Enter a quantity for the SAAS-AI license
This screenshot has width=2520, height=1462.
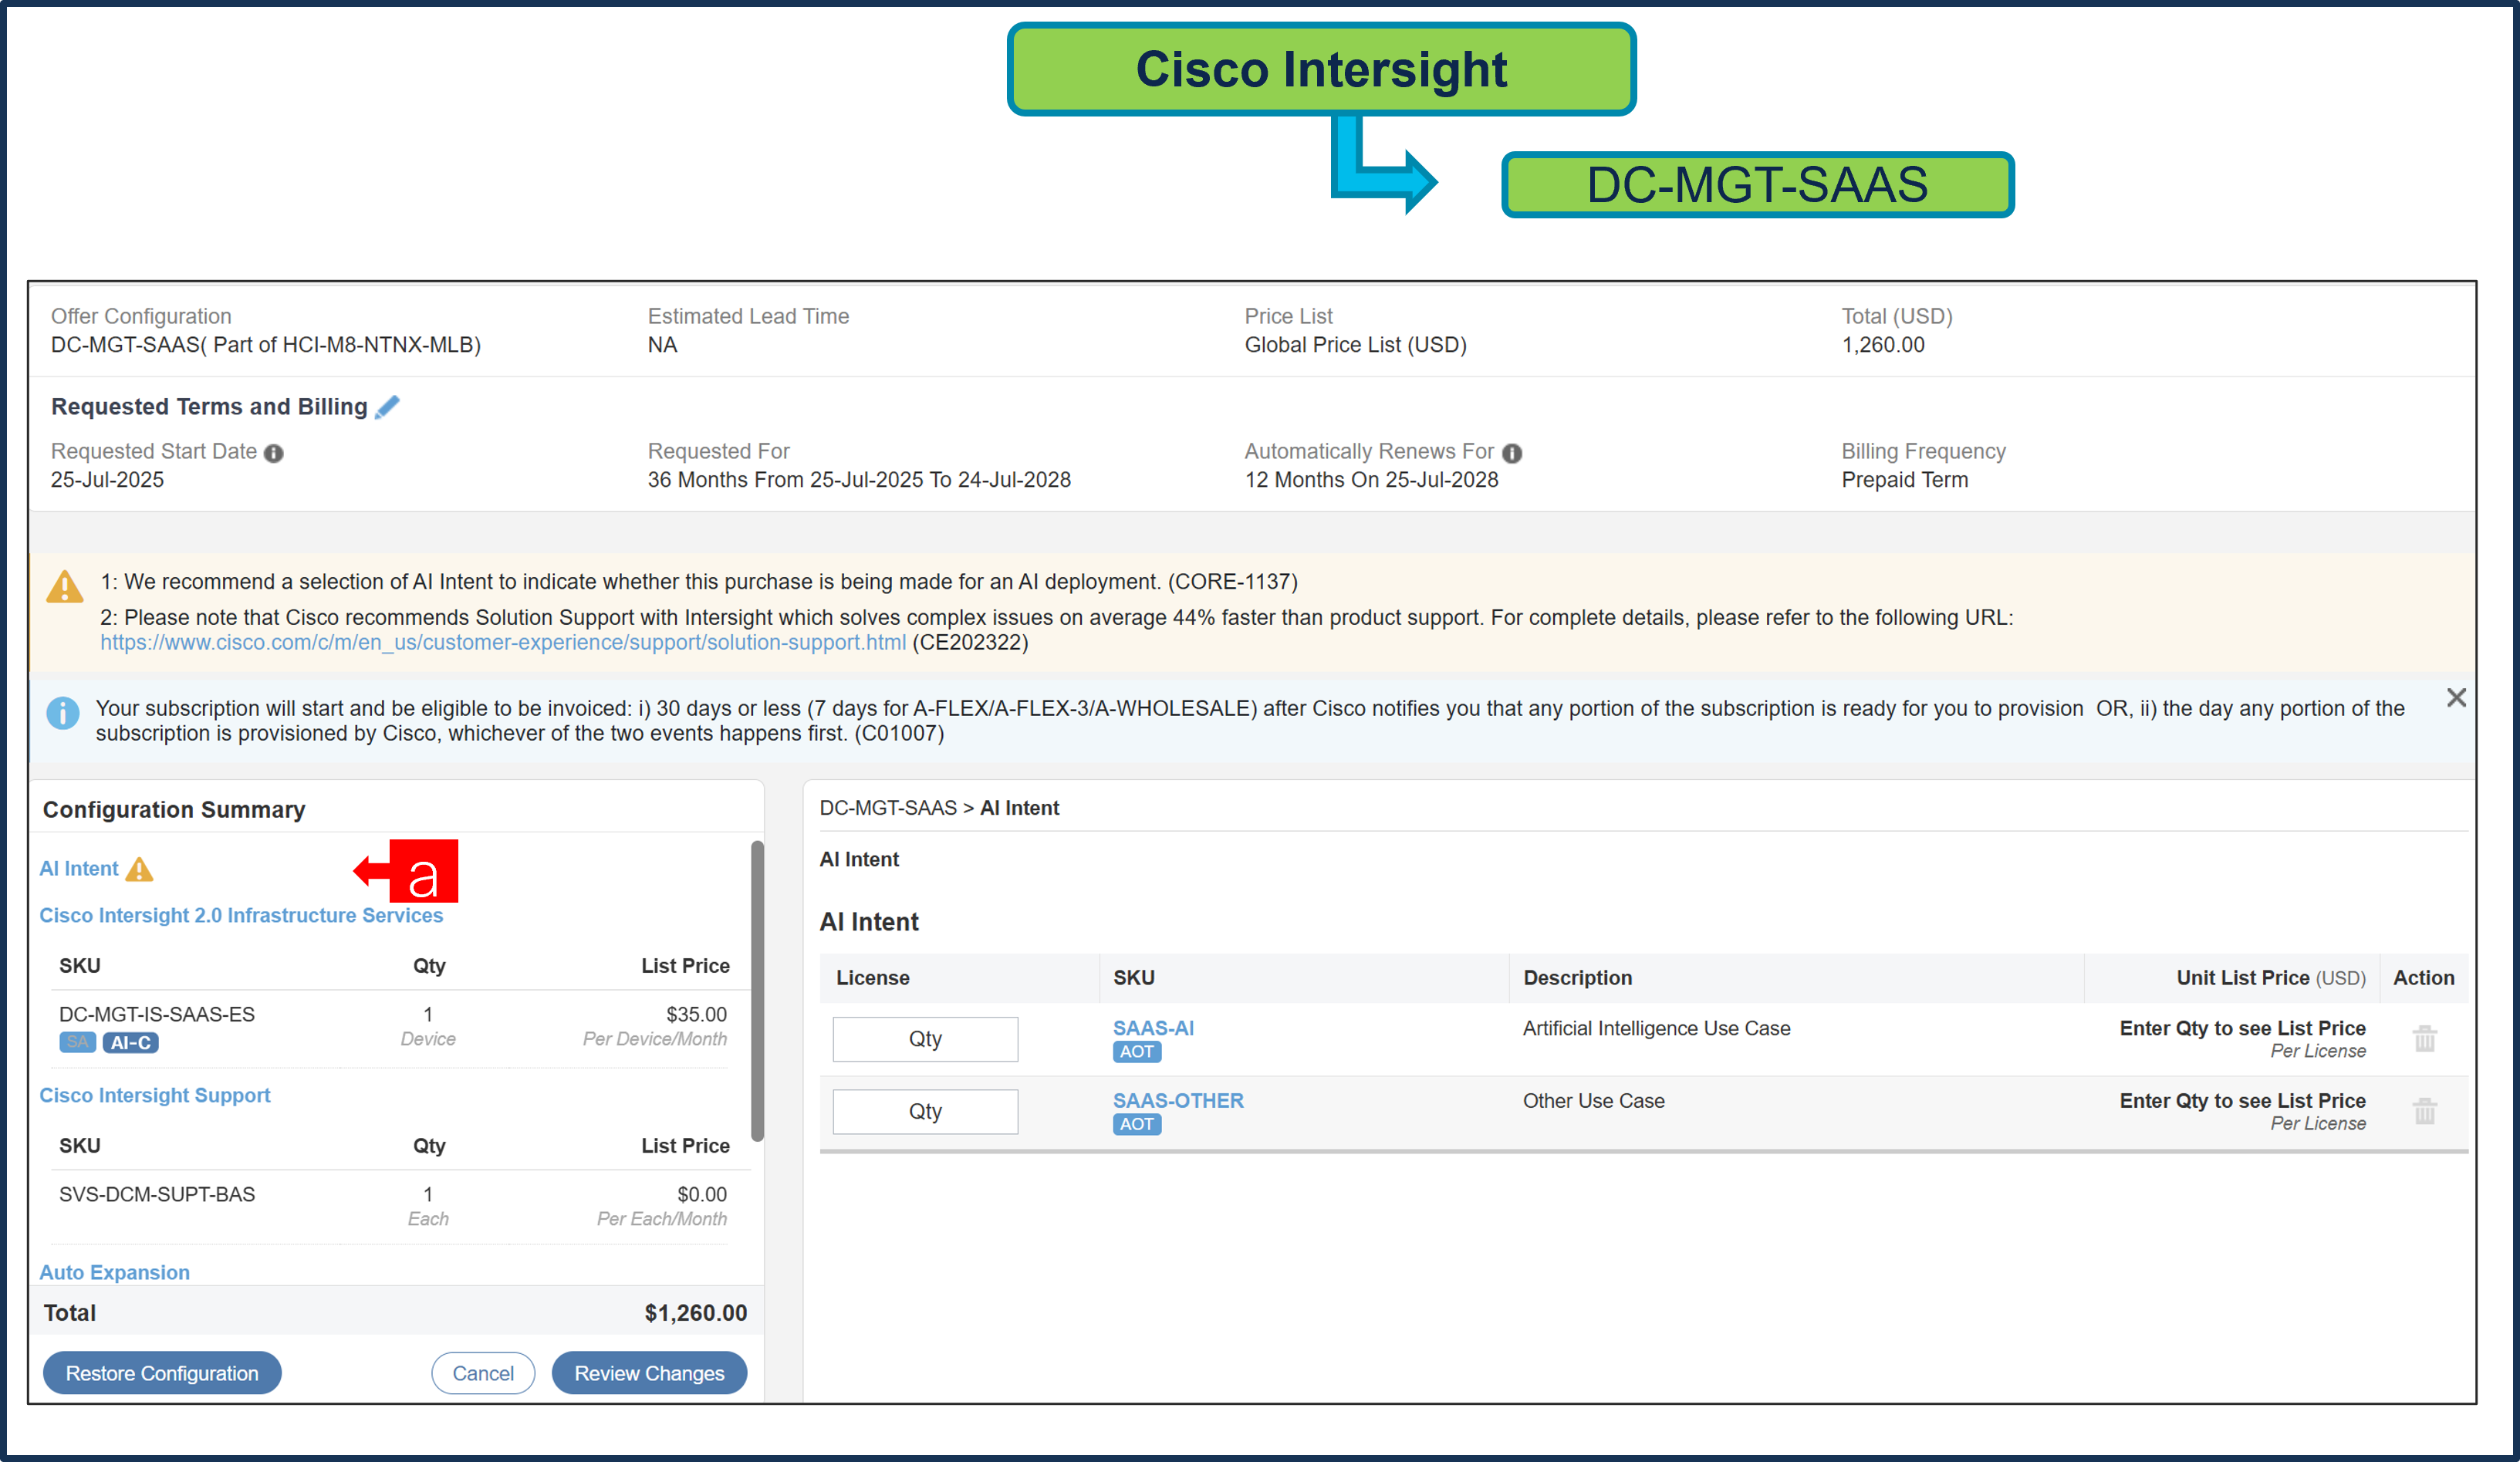[924, 1038]
